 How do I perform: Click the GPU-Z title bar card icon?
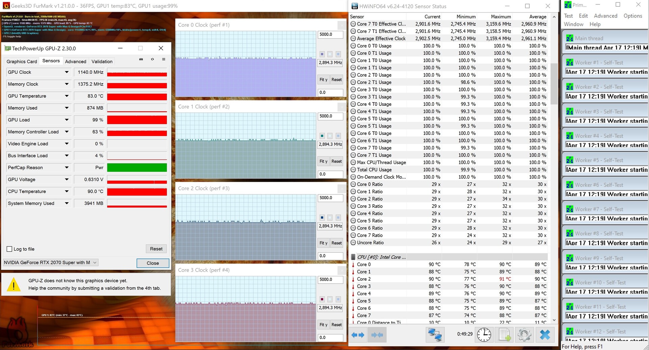pyautogui.click(x=7, y=48)
